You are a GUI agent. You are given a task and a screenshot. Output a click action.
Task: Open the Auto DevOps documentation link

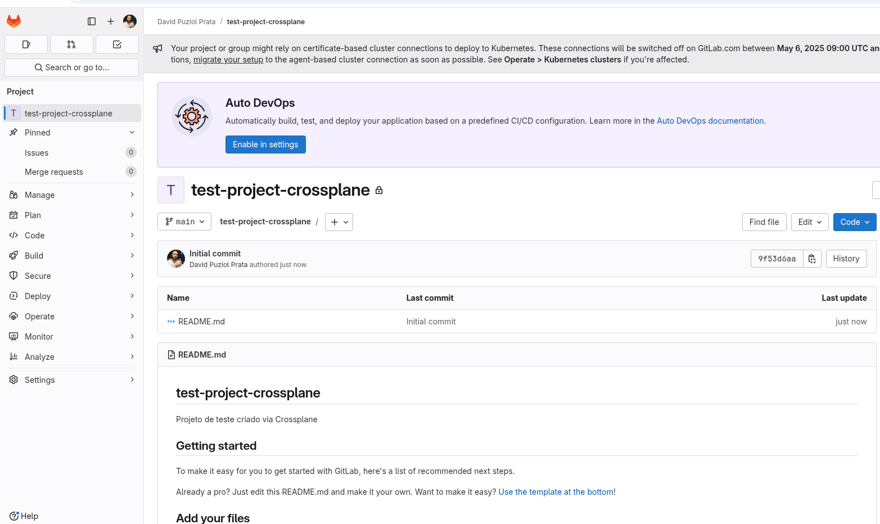[x=710, y=121]
